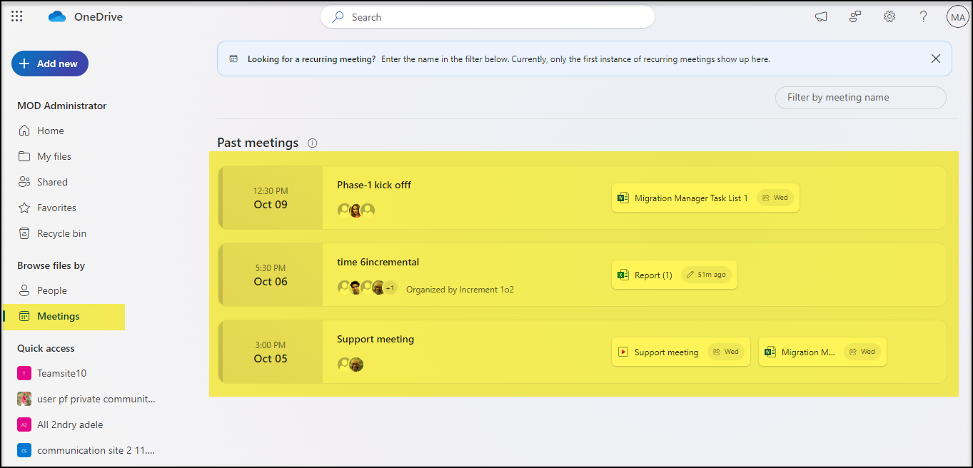Open the help question mark icon

[x=923, y=16]
